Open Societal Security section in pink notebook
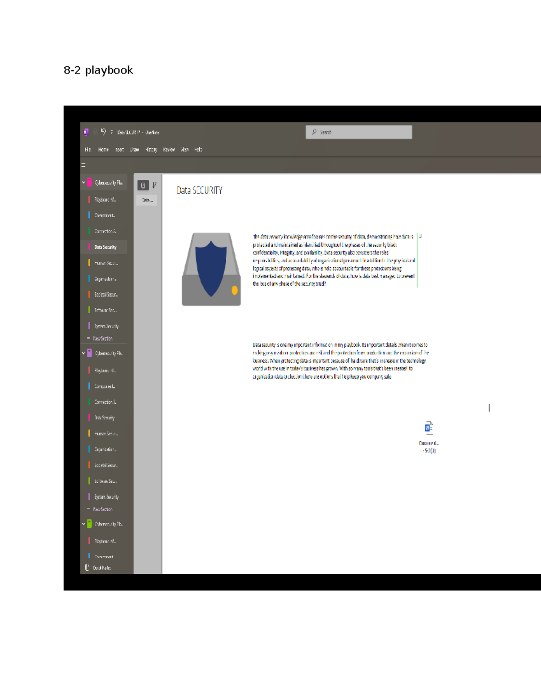 coord(105,294)
